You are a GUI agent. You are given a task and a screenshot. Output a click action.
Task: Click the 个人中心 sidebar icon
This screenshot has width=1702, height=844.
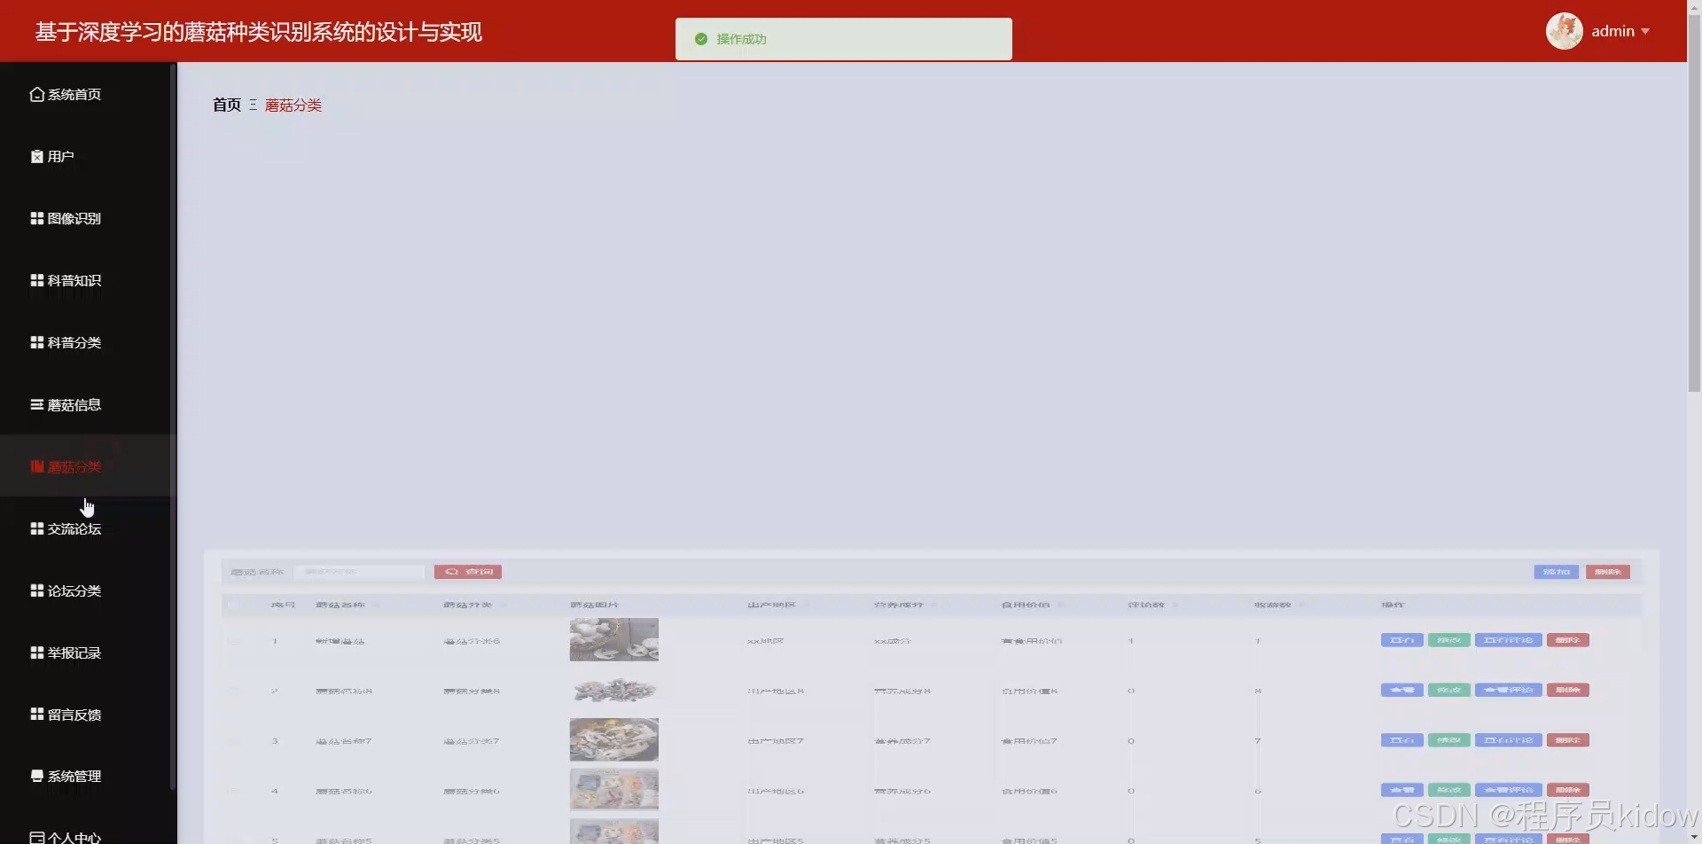[36, 837]
